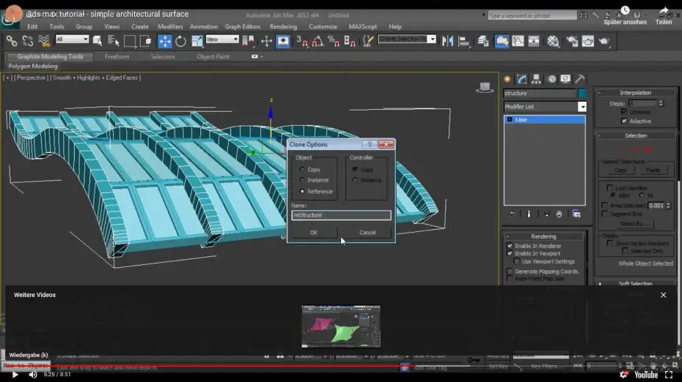
Task: Open Render Setup teapot icon
Action: click(572, 41)
